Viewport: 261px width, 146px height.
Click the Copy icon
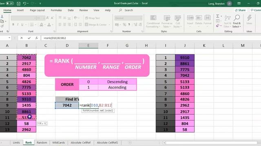[x=2, y=21]
